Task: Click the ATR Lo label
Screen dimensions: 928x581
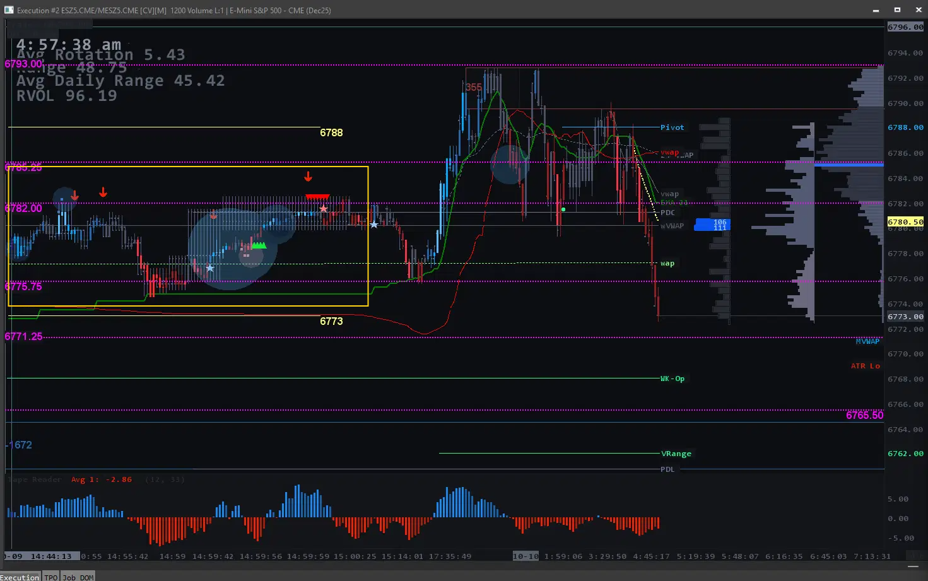Action: click(x=865, y=366)
